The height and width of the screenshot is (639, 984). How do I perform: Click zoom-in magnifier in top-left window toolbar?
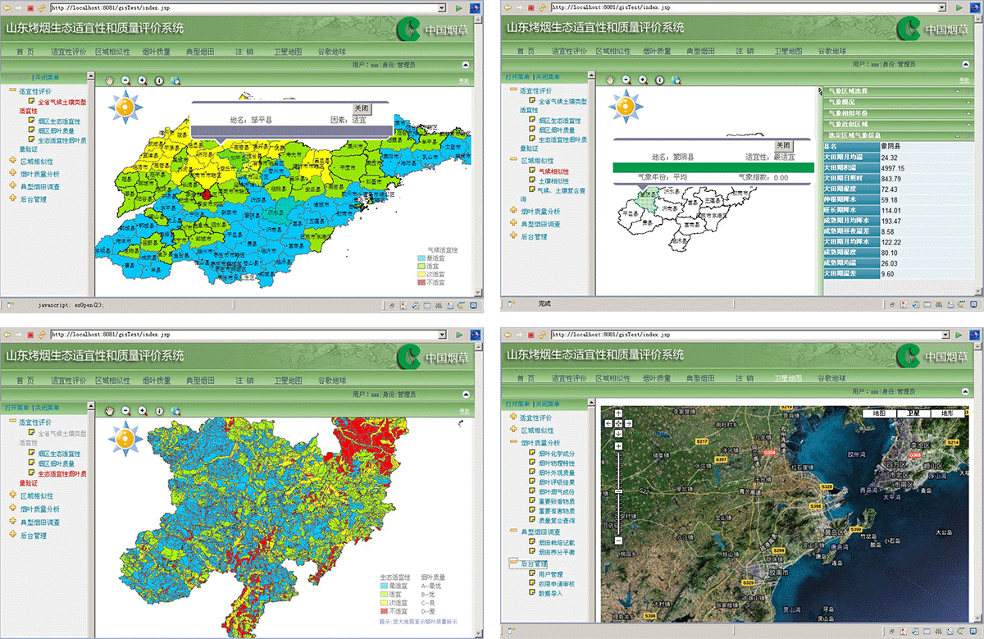tap(142, 80)
